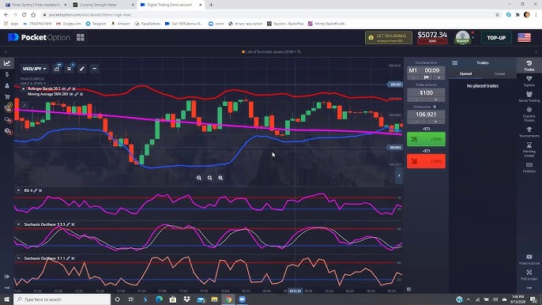This screenshot has width=542, height=305.
Task: Open the Dropbox taskbar icon
Action: [x=186, y=299]
